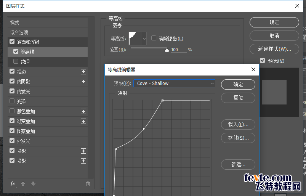
Task: Click the 范围 range slider handle
Action: 167,50
